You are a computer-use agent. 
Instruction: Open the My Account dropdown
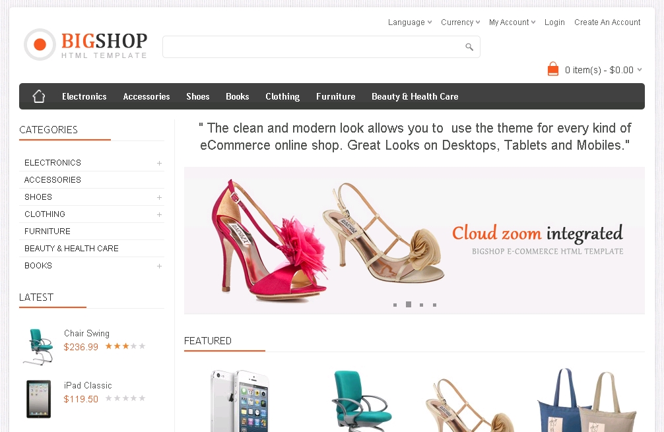pos(512,22)
